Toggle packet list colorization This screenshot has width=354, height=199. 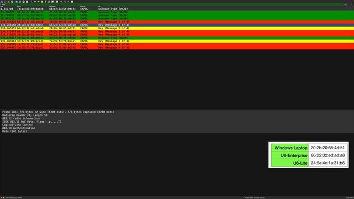tap(57, 2)
